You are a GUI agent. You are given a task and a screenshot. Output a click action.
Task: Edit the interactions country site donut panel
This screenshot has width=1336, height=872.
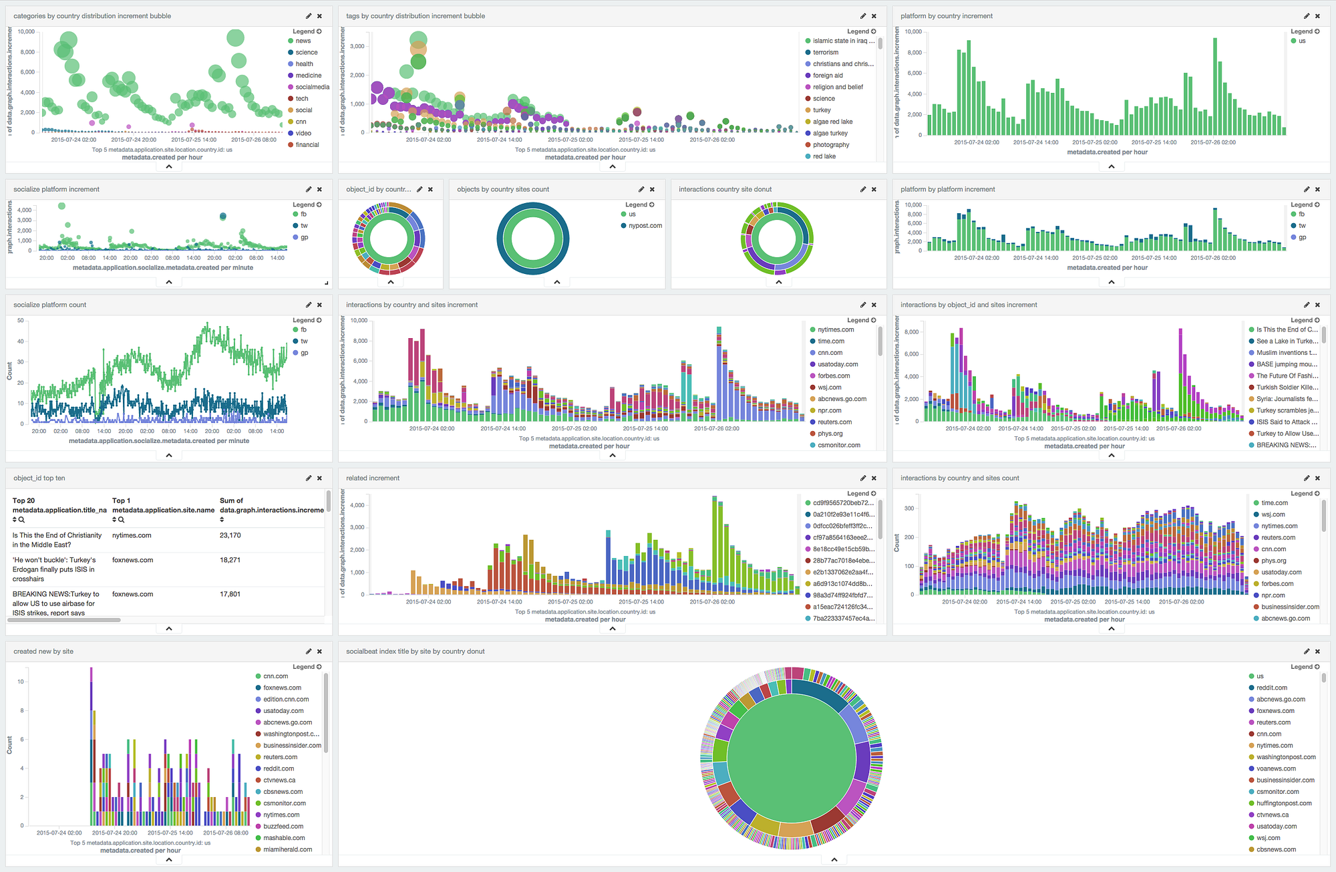click(863, 189)
